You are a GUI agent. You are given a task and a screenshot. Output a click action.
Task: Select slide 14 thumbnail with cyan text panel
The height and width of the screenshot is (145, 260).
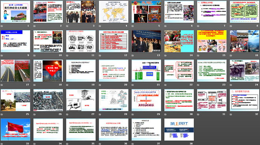pos(179,41)
